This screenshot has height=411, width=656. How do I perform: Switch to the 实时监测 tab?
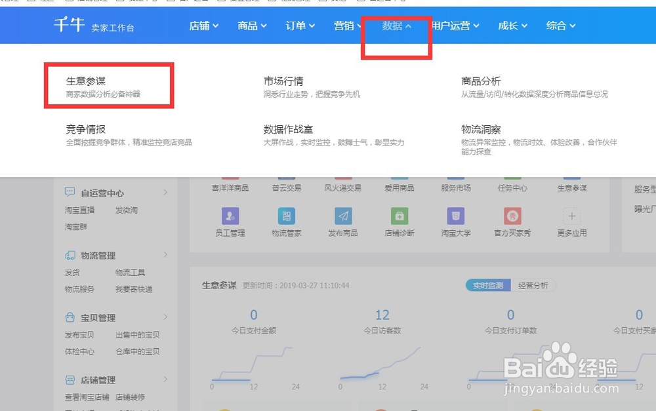pos(488,286)
